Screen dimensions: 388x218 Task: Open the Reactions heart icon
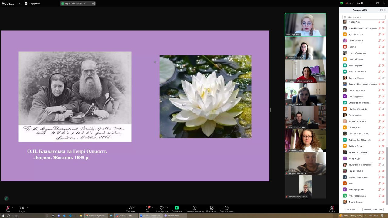[x=162, y=208]
